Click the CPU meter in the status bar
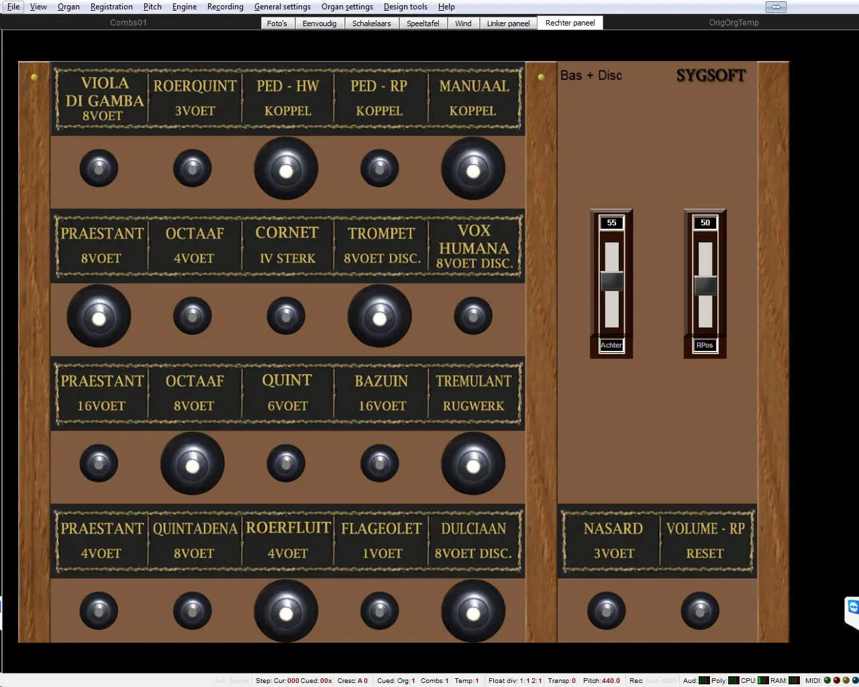859x687 pixels. [x=763, y=680]
